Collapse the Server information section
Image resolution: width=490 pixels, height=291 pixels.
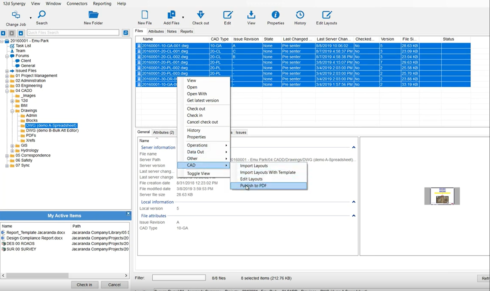[354, 147]
